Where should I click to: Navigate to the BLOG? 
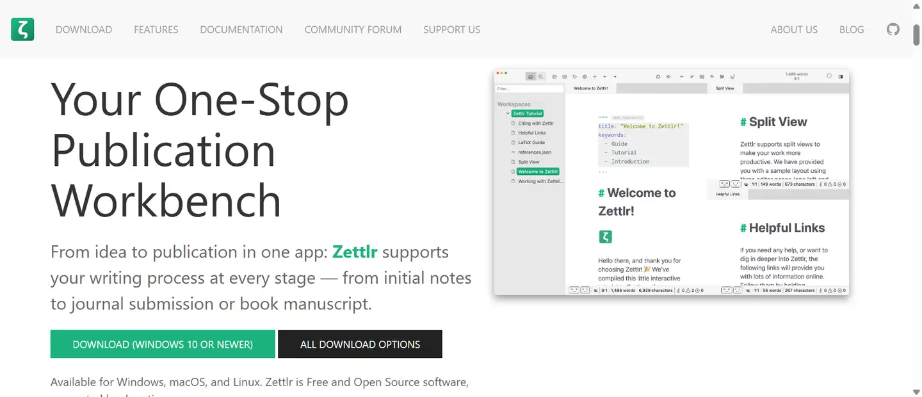[852, 29]
